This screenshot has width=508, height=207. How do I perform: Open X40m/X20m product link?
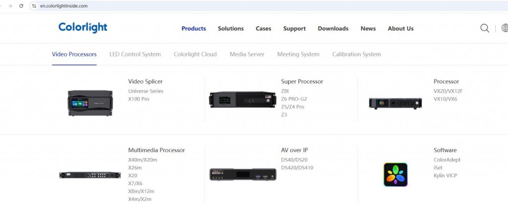click(x=142, y=160)
